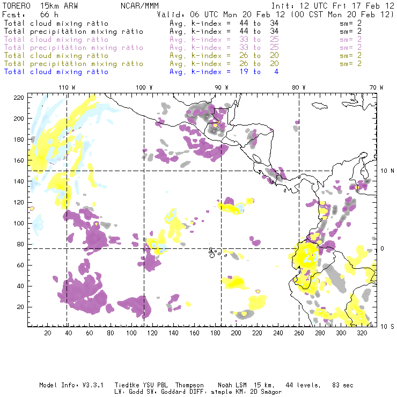Click the '40' tick label on the vertical axis
The height and width of the screenshot is (397, 397).
click(x=20, y=286)
